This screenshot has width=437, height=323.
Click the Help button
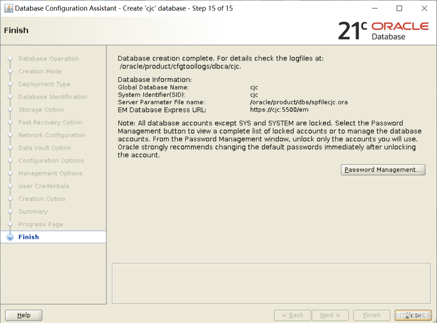click(x=24, y=315)
